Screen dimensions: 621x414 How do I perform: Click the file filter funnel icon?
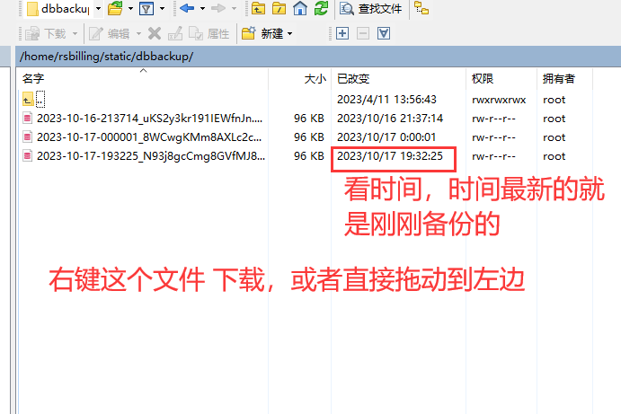tap(146, 10)
